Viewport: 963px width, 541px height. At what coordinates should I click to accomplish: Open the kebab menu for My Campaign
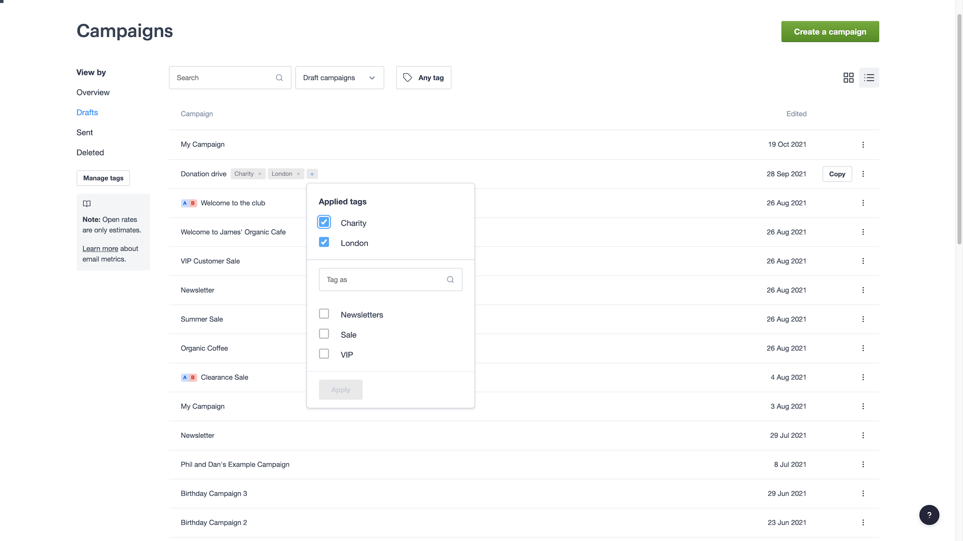[x=863, y=144]
